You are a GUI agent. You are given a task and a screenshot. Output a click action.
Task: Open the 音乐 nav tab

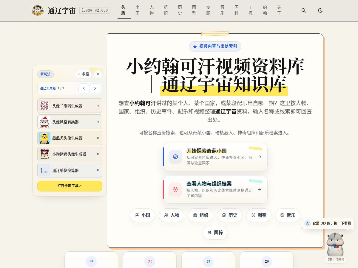coord(223,10)
